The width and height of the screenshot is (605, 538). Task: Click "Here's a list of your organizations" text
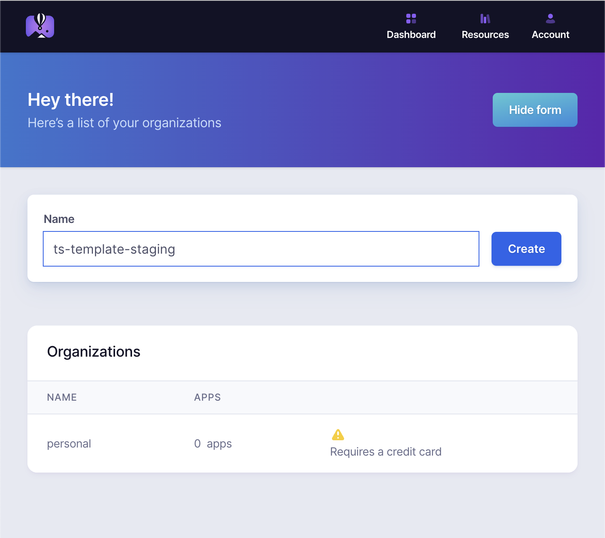124,123
